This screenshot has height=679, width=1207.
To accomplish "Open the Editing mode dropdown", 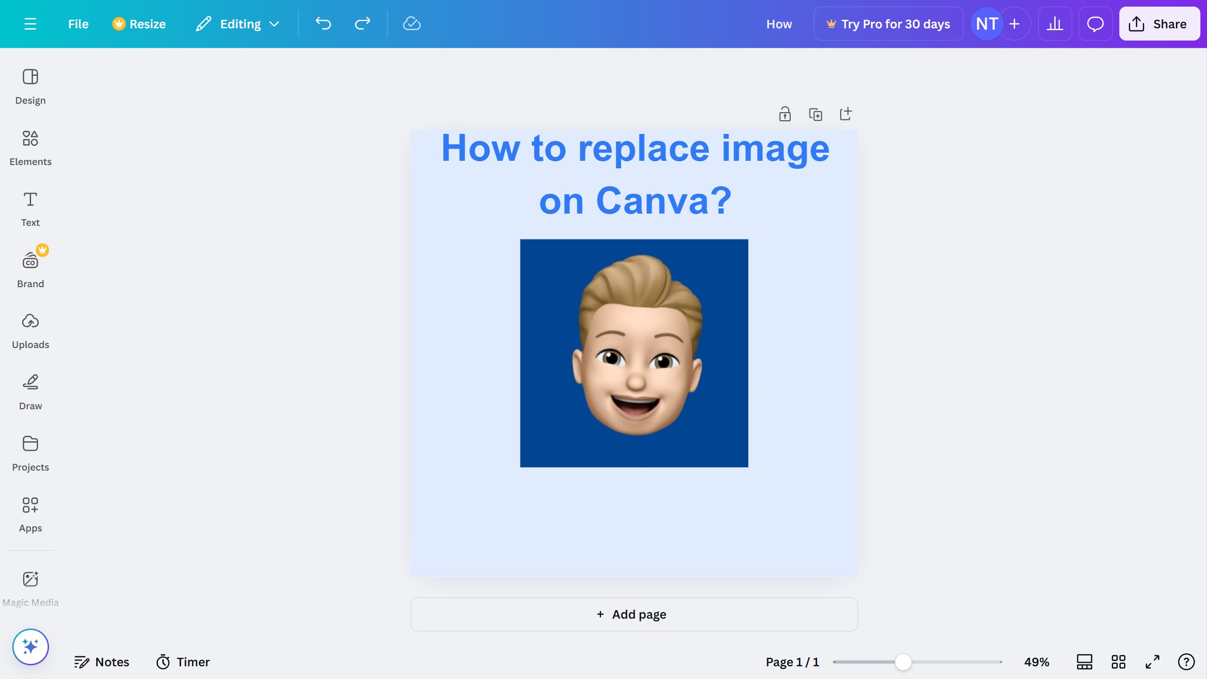I will click(x=237, y=24).
